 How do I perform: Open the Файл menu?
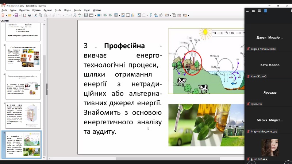coord(4,10)
